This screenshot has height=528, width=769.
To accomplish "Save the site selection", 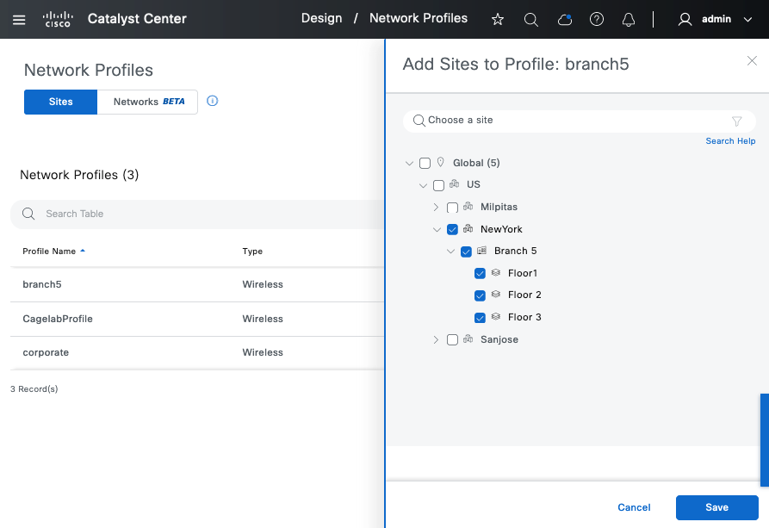I will (x=716, y=507).
